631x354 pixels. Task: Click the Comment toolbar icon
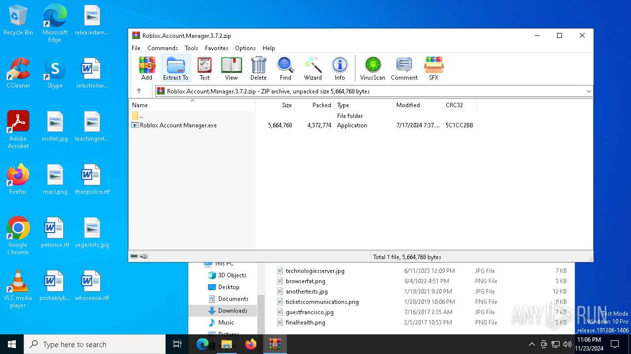[404, 68]
